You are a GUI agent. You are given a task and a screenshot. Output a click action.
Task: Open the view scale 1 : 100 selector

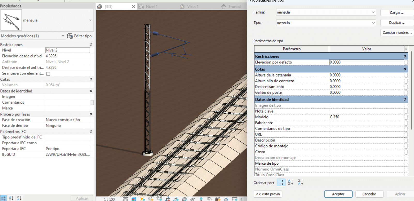click(109, 199)
